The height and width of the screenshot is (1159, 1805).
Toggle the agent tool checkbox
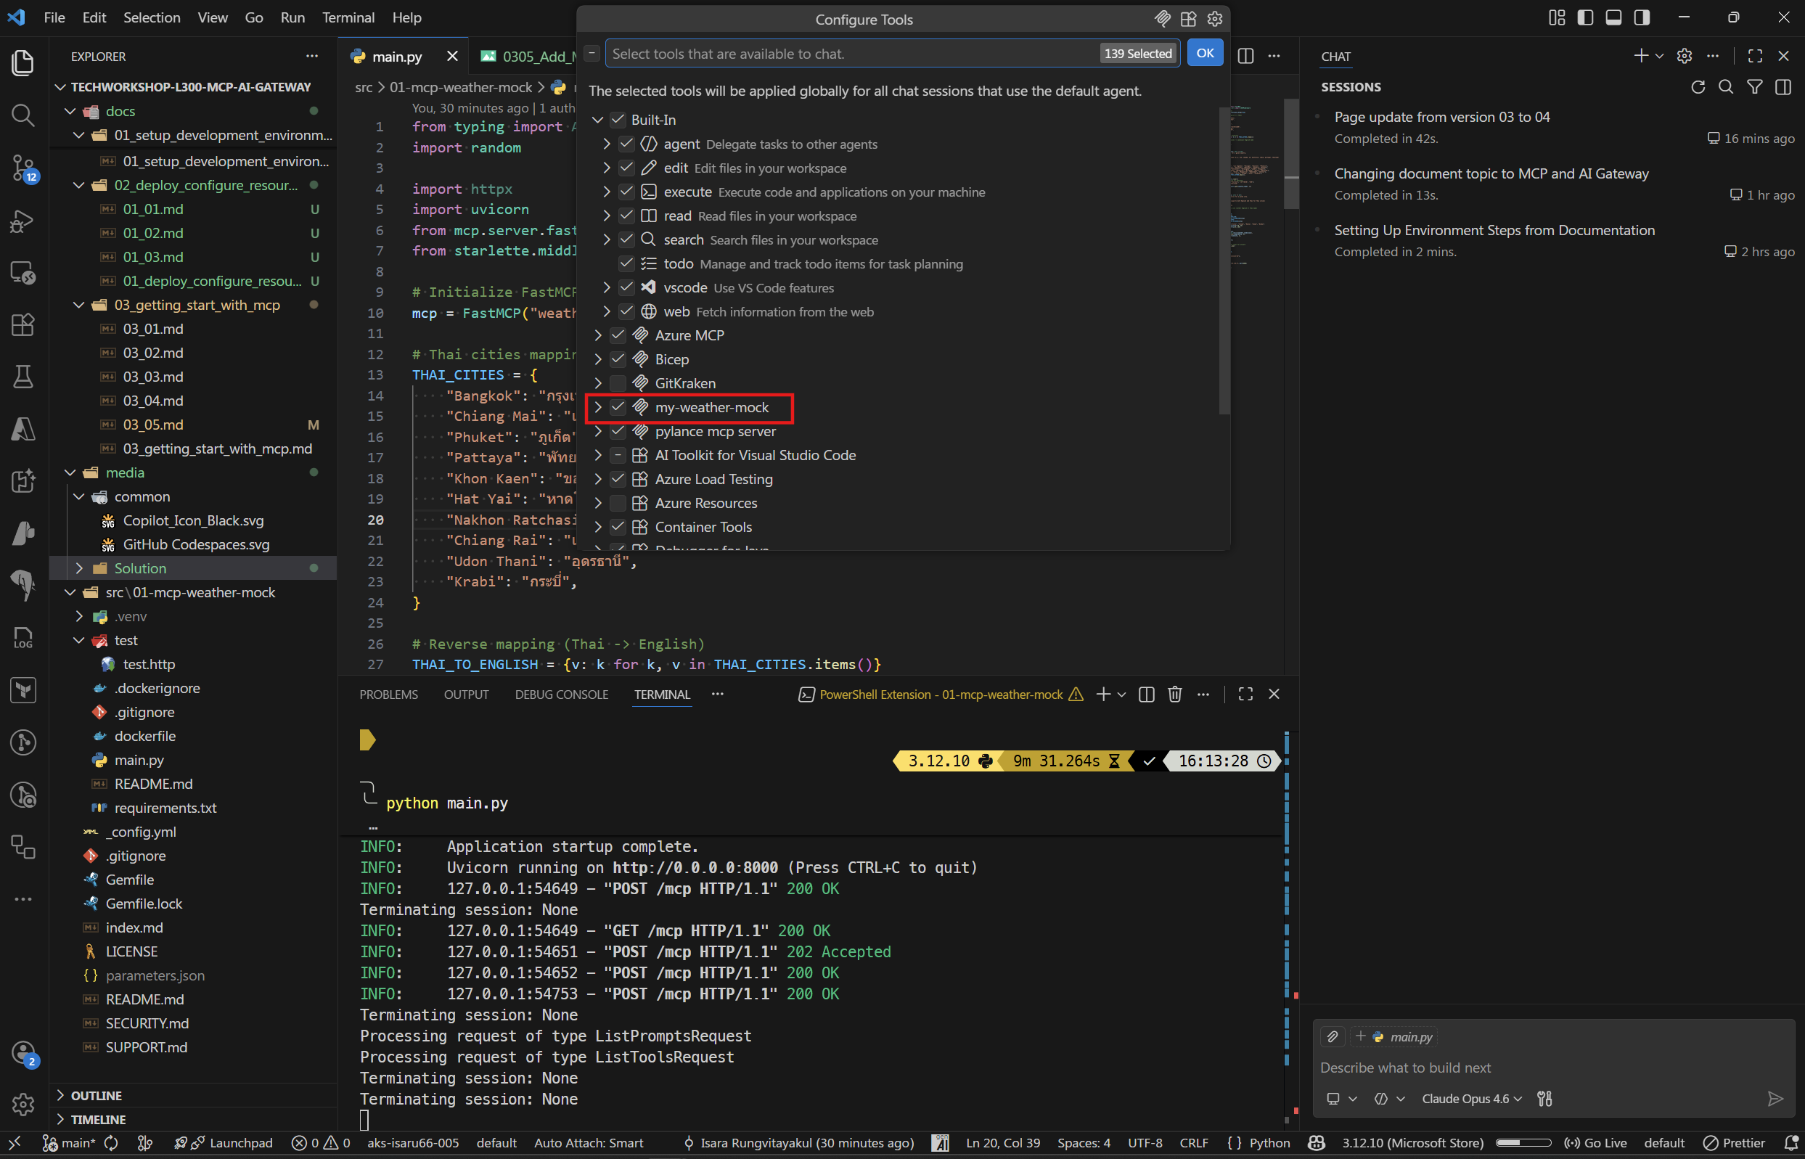pos(627,144)
